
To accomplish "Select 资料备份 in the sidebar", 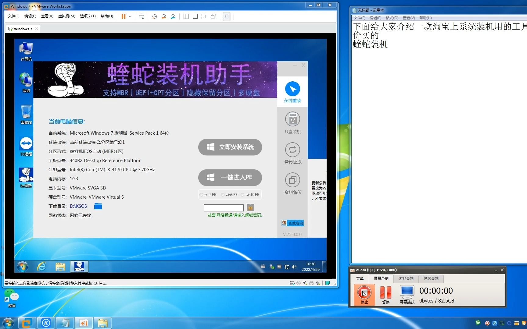I will [293, 183].
